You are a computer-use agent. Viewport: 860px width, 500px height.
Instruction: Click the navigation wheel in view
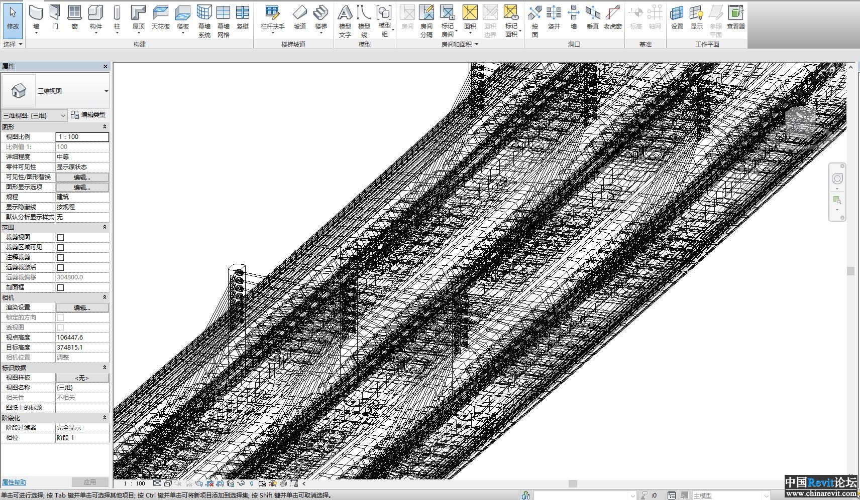coord(837,179)
